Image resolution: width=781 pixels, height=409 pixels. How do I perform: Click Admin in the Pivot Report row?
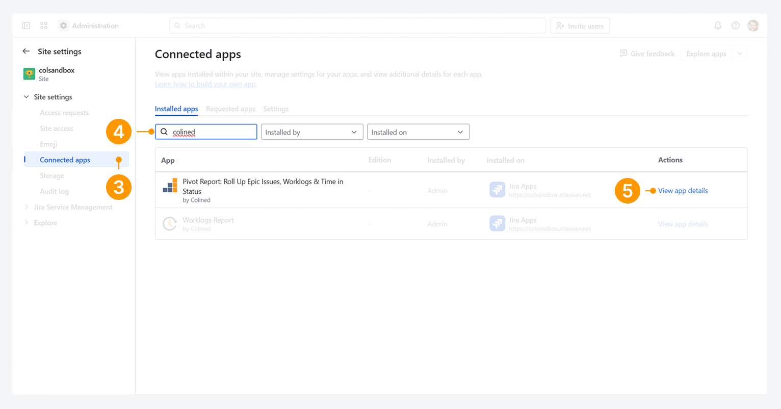coord(437,190)
